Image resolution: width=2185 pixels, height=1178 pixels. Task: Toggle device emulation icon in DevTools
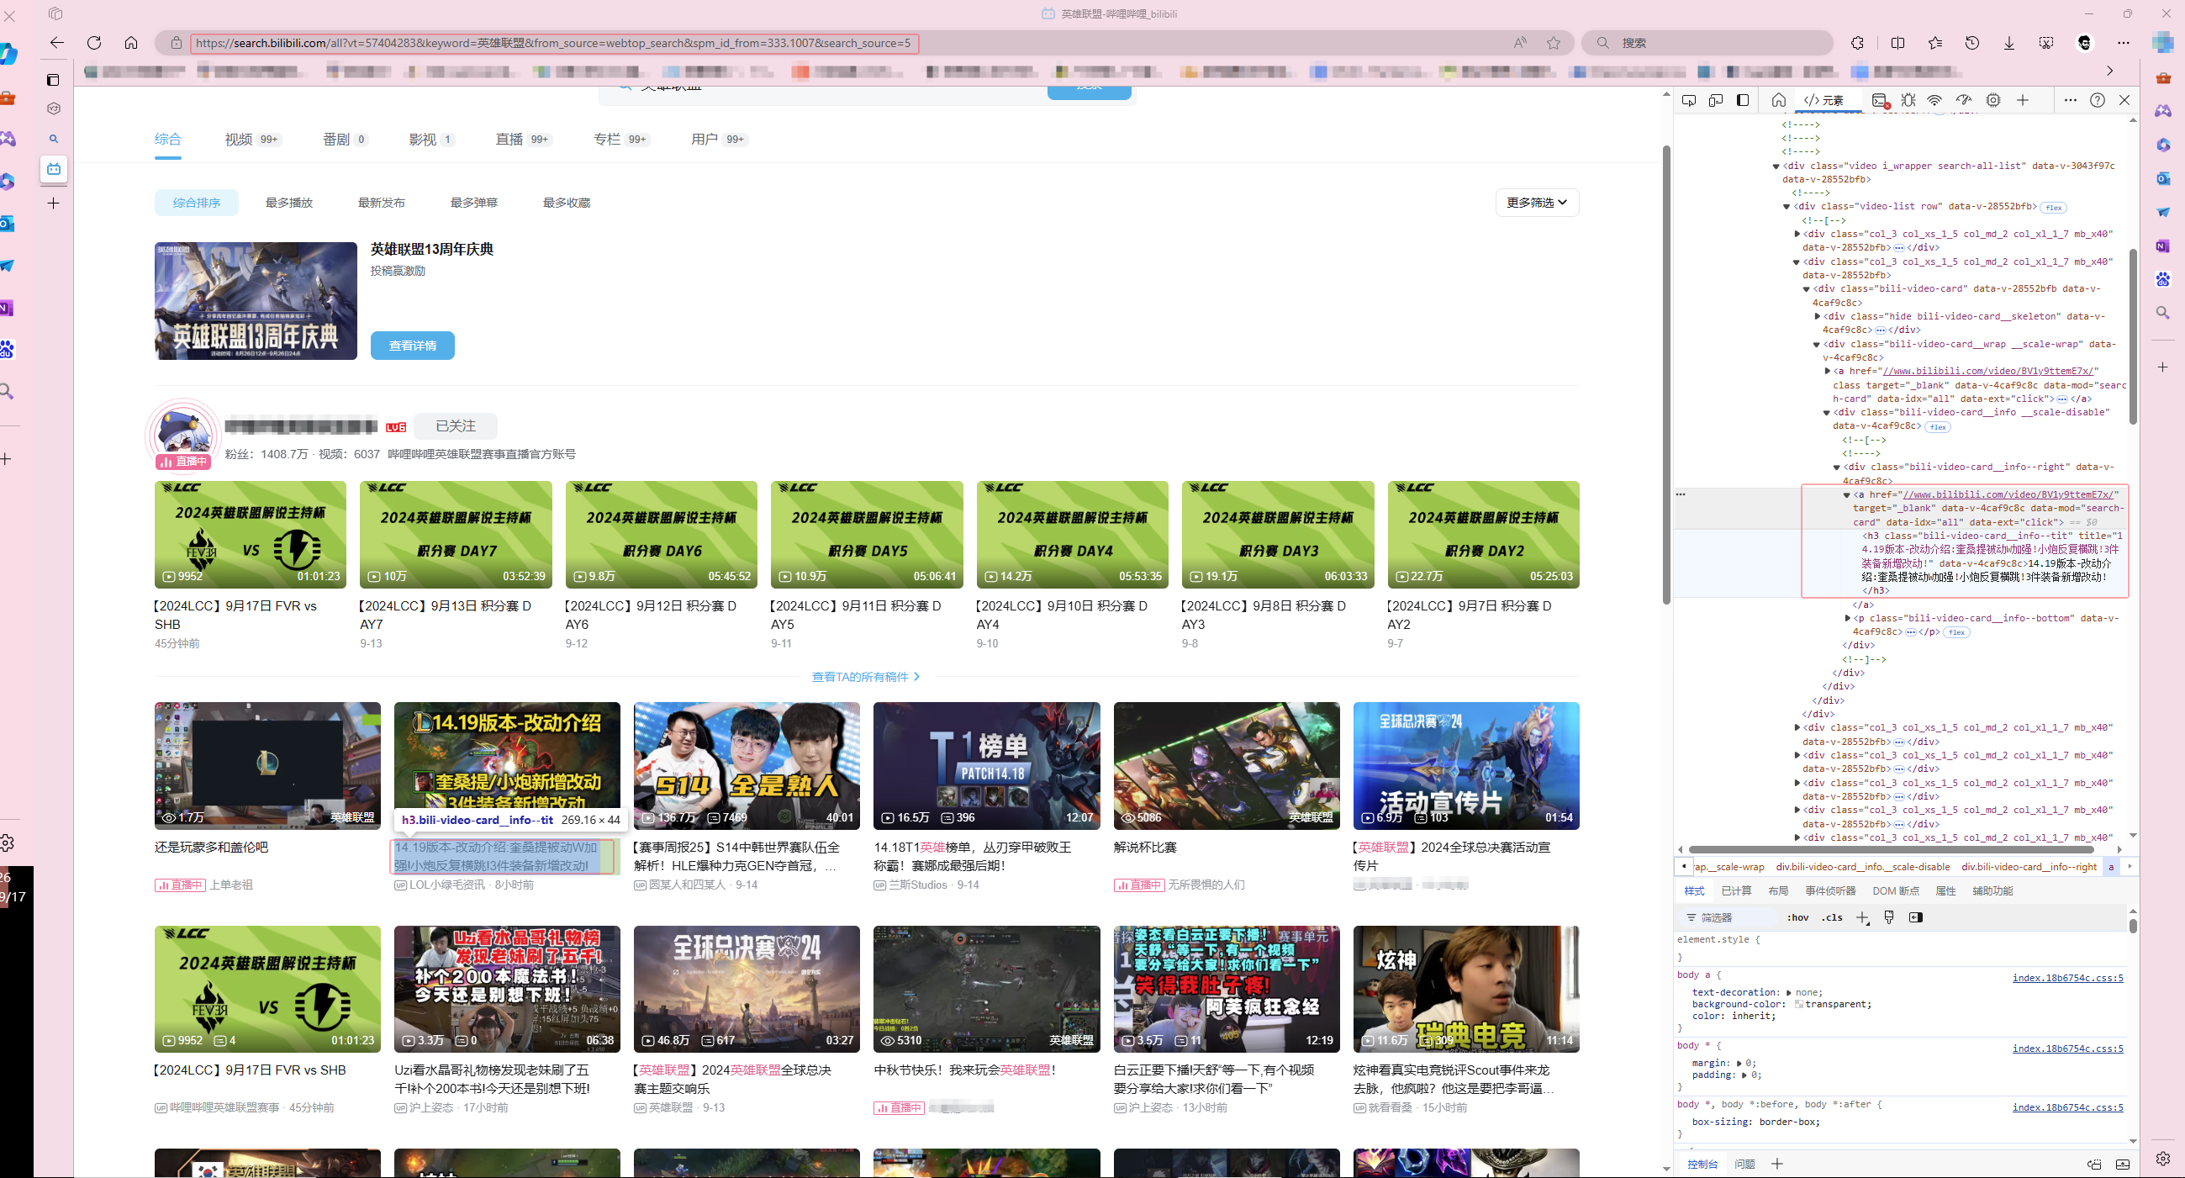coord(1716,100)
